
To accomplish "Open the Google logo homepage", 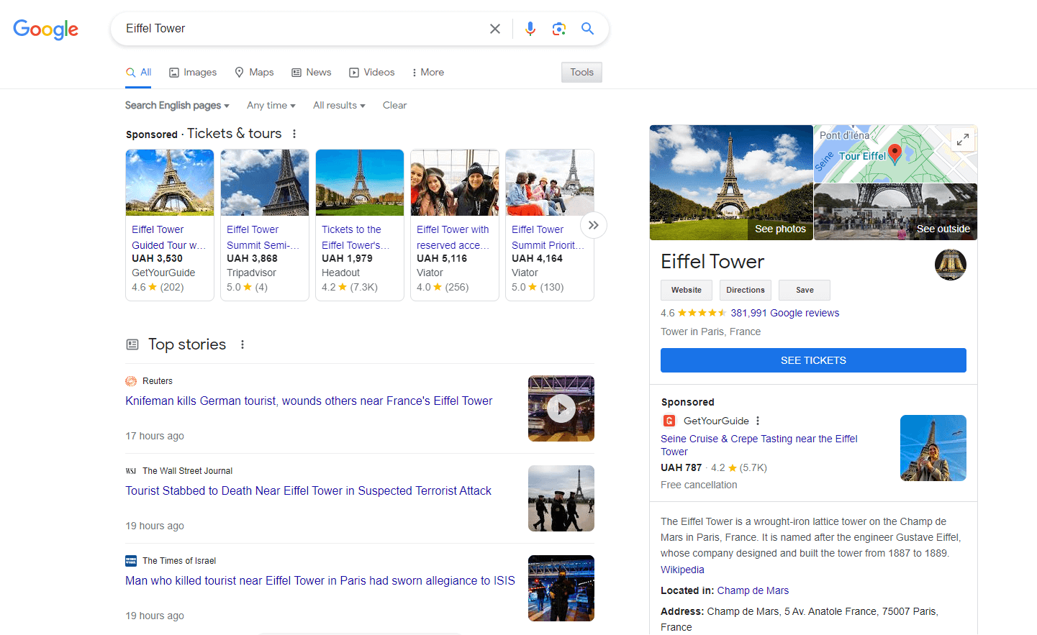I will click(45, 29).
